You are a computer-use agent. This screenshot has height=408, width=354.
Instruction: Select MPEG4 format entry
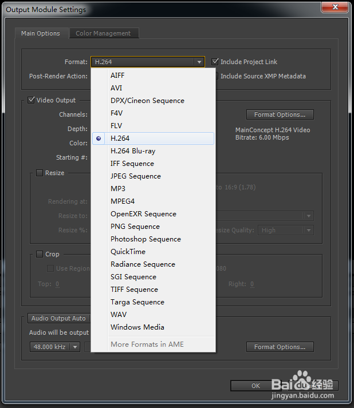click(153, 201)
